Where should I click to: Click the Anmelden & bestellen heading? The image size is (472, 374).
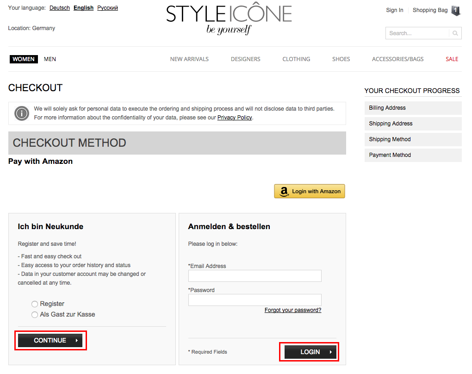229,226
